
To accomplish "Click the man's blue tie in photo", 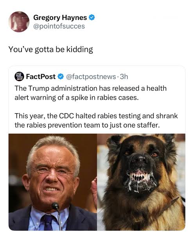I will pyautogui.click(x=48, y=222).
